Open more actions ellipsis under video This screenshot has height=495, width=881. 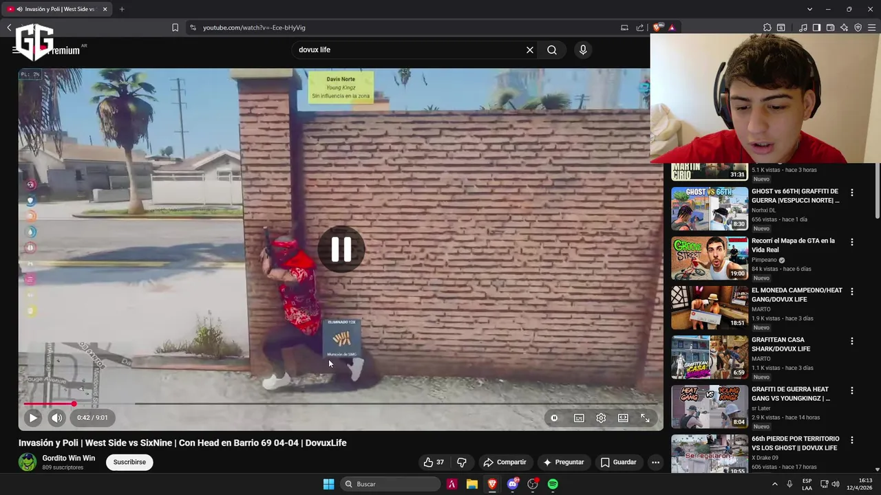tap(655, 462)
